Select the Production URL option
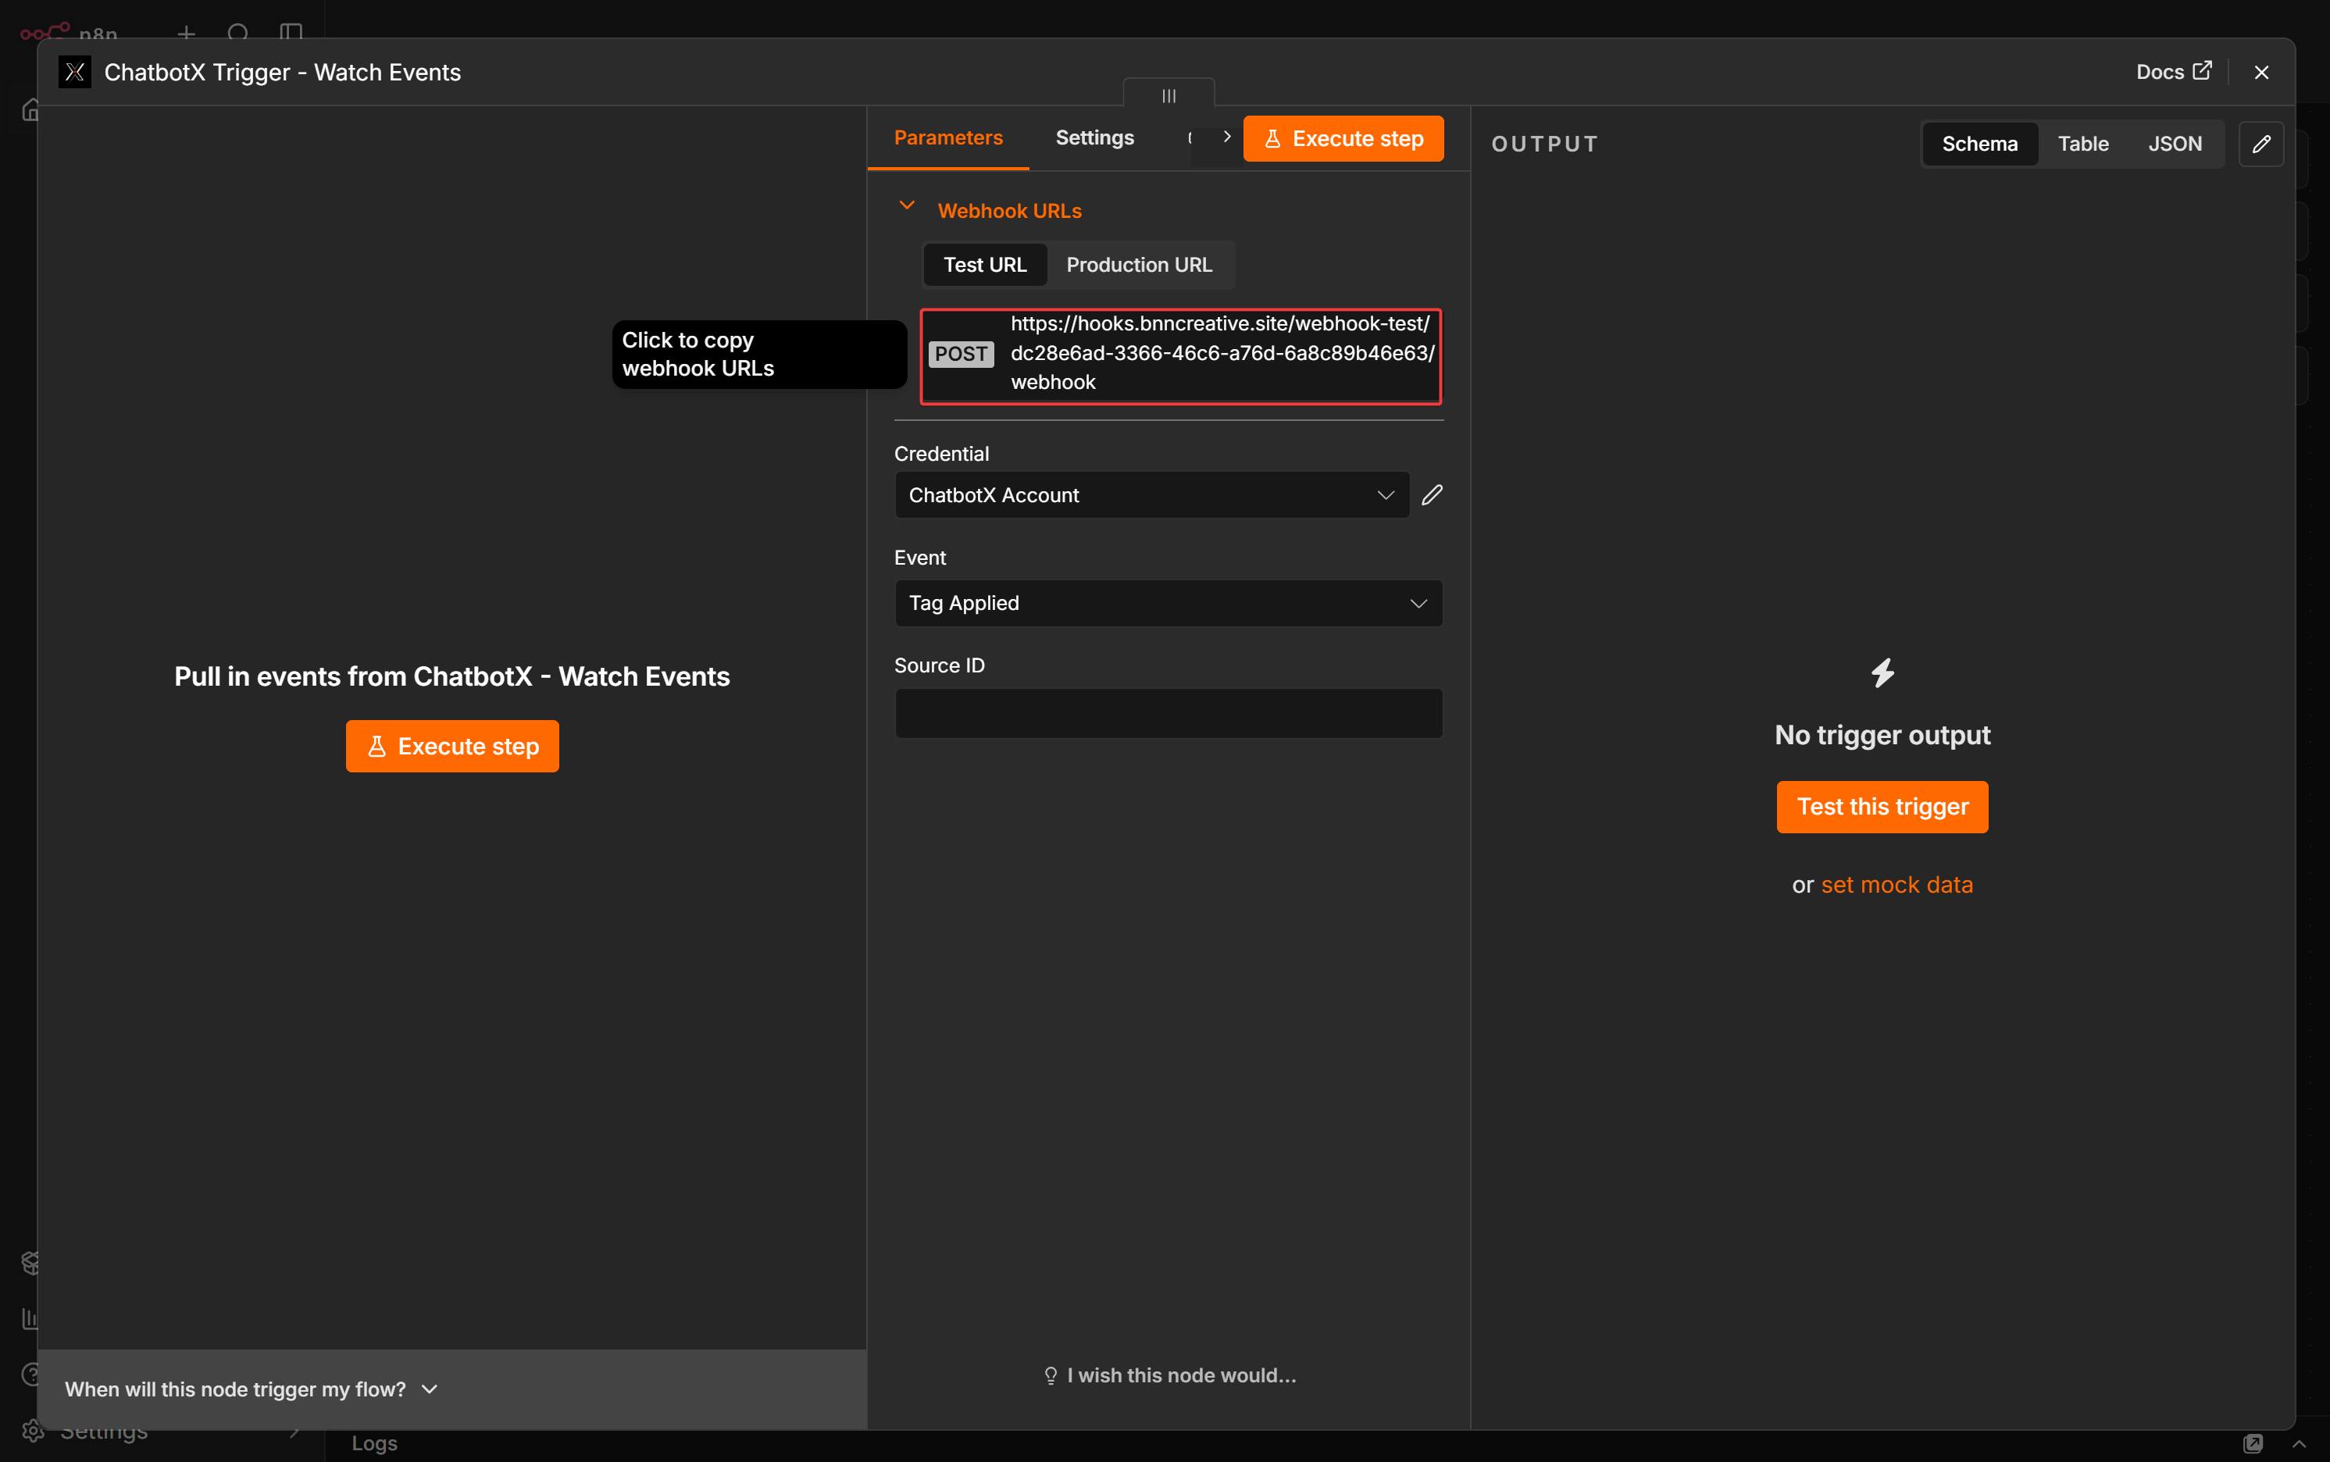This screenshot has height=1462, width=2330. pyautogui.click(x=1139, y=264)
